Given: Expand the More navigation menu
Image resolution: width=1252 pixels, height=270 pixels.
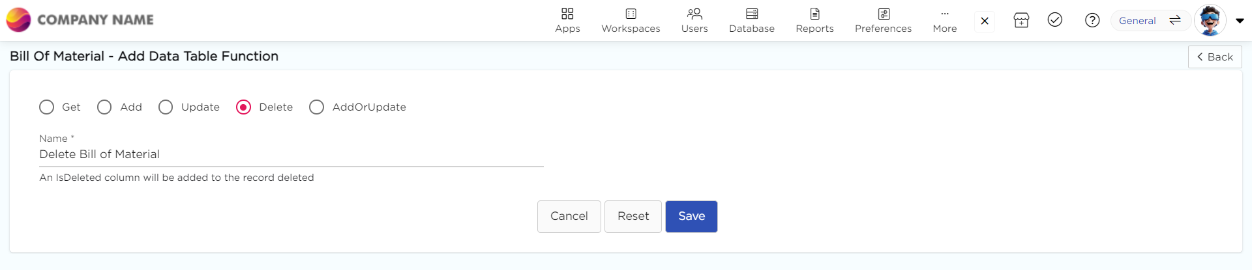Looking at the screenshot, I should 945,20.
